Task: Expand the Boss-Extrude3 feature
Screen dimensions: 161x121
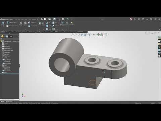Action: [1, 71]
